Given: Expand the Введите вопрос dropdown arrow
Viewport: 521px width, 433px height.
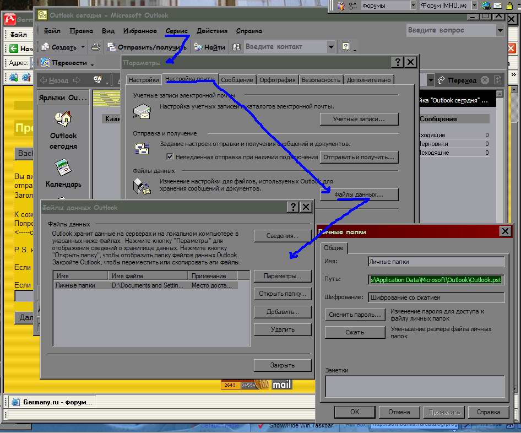Looking at the screenshot, I should tap(500, 30).
